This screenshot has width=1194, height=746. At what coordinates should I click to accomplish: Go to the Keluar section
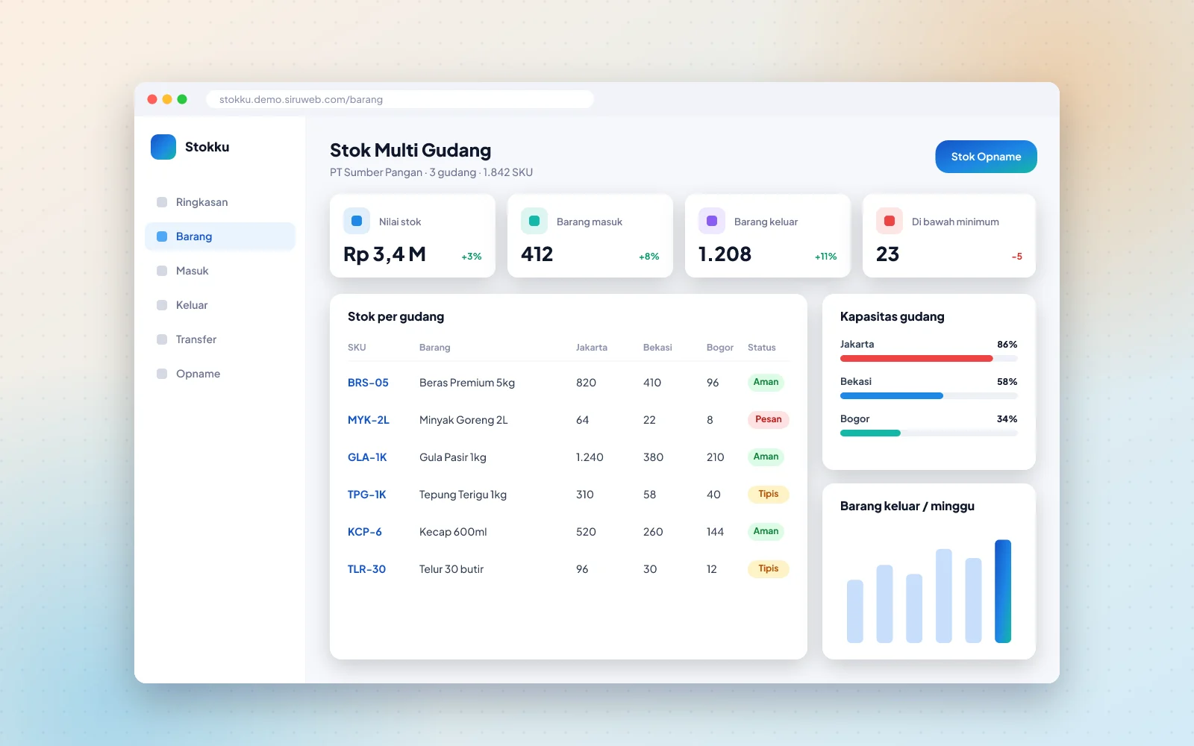click(220, 305)
